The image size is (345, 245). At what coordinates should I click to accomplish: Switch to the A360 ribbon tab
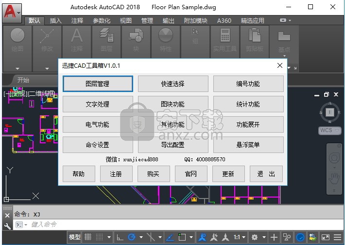coord(224,21)
